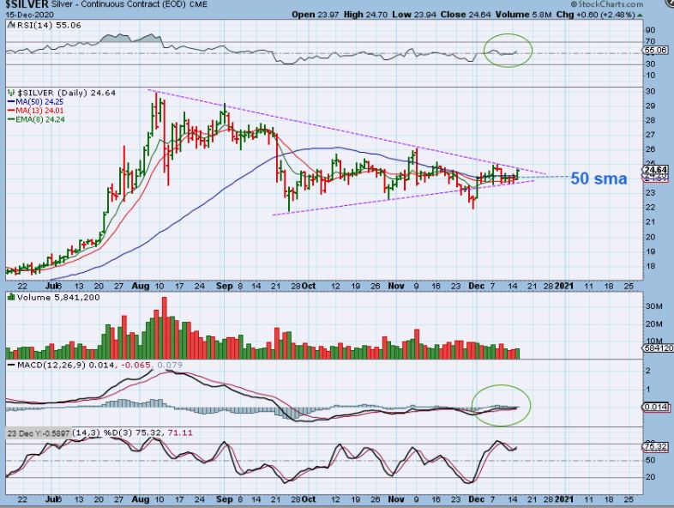Click the small indicator icon before RSI(14)

(11, 26)
